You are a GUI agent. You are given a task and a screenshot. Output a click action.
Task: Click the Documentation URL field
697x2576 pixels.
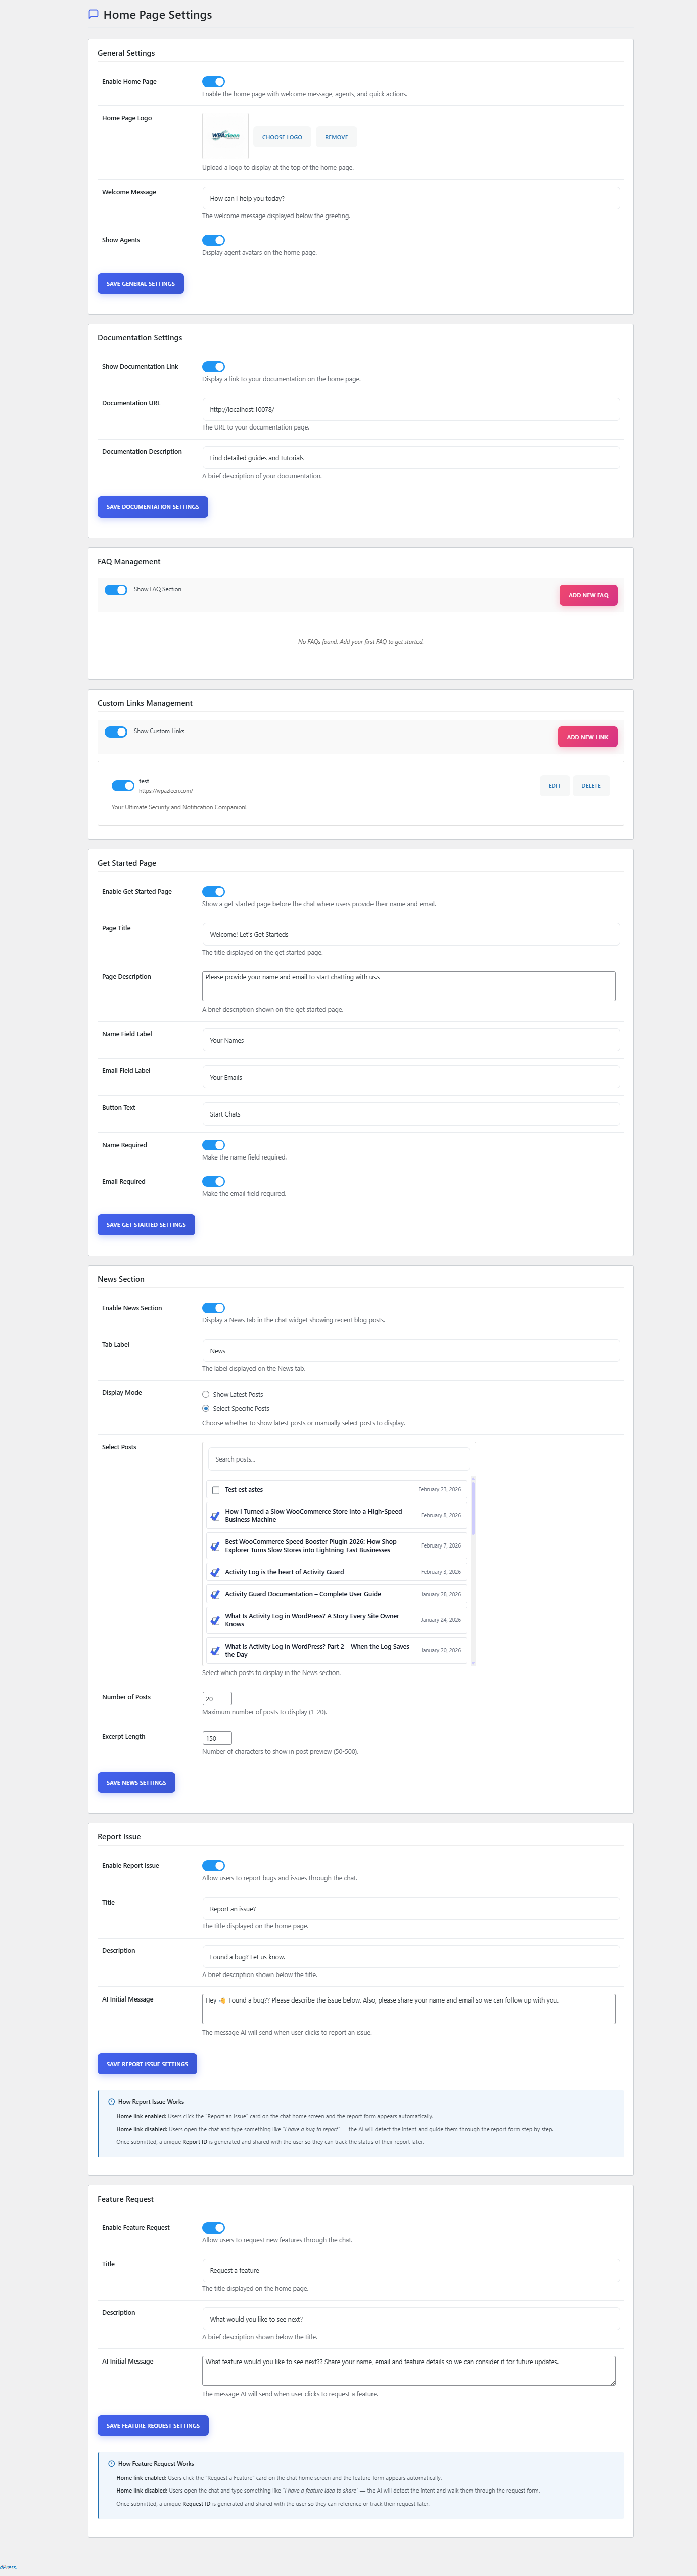[410, 410]
